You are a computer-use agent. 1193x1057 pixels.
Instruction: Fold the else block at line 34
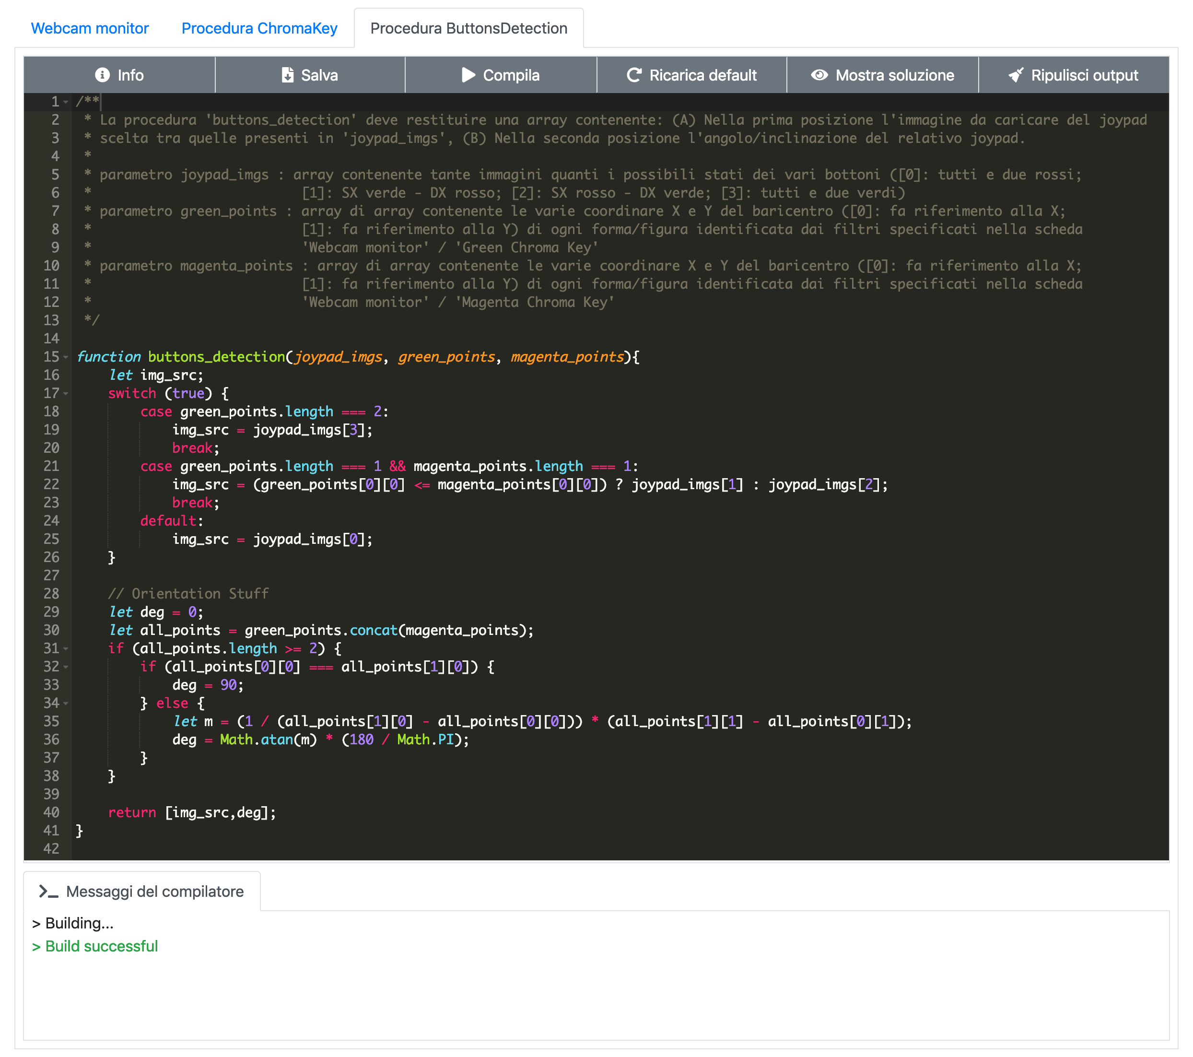pyautogui.click(x=66, y=703)
